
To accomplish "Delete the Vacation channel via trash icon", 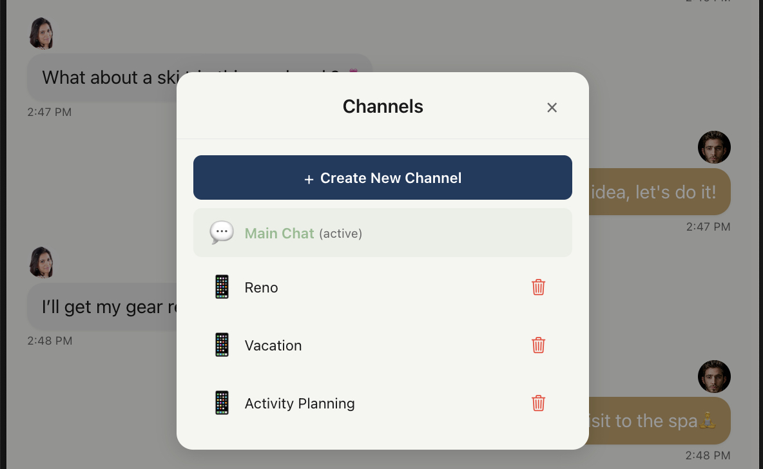I will click(538, 345).
